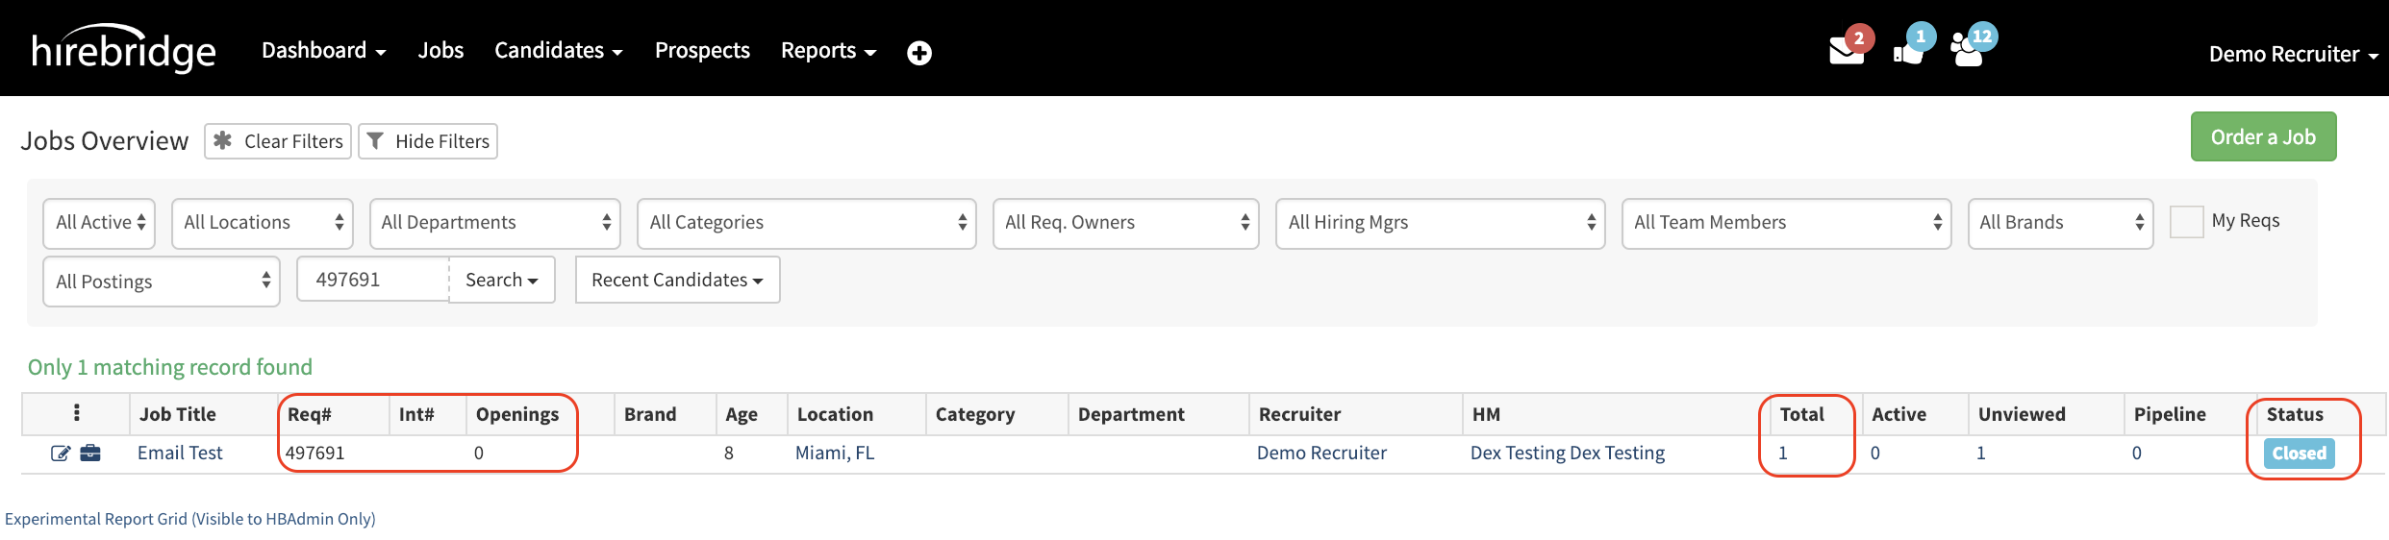
Task: Sort by the Req# column header
Action: pos(310,414)
